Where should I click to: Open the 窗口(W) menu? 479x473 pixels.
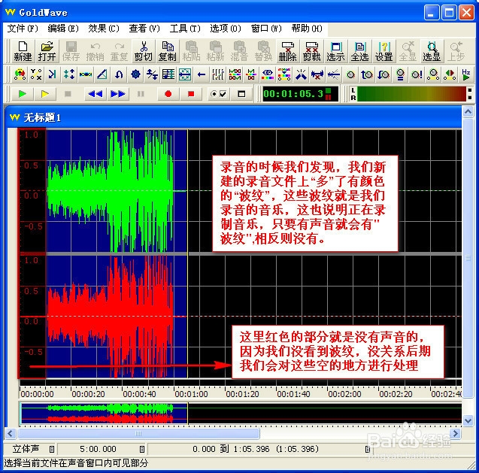point(266,29)
